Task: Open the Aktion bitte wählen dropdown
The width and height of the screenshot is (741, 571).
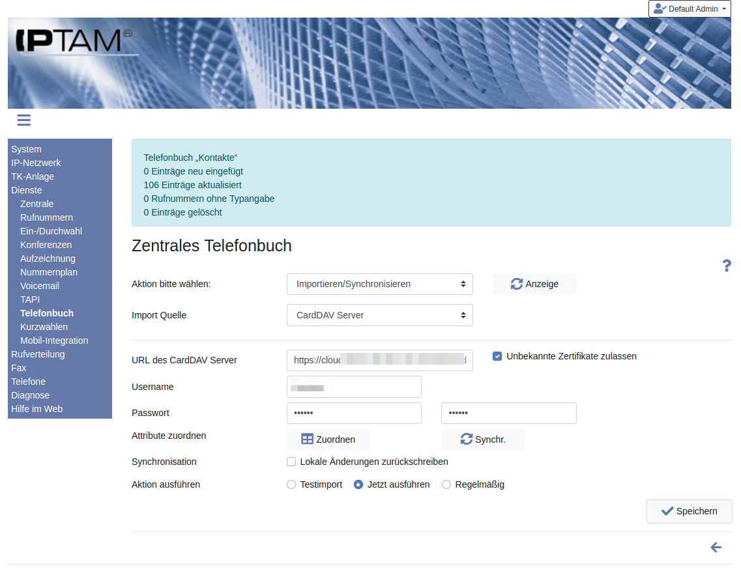Action: coord(379,284)
